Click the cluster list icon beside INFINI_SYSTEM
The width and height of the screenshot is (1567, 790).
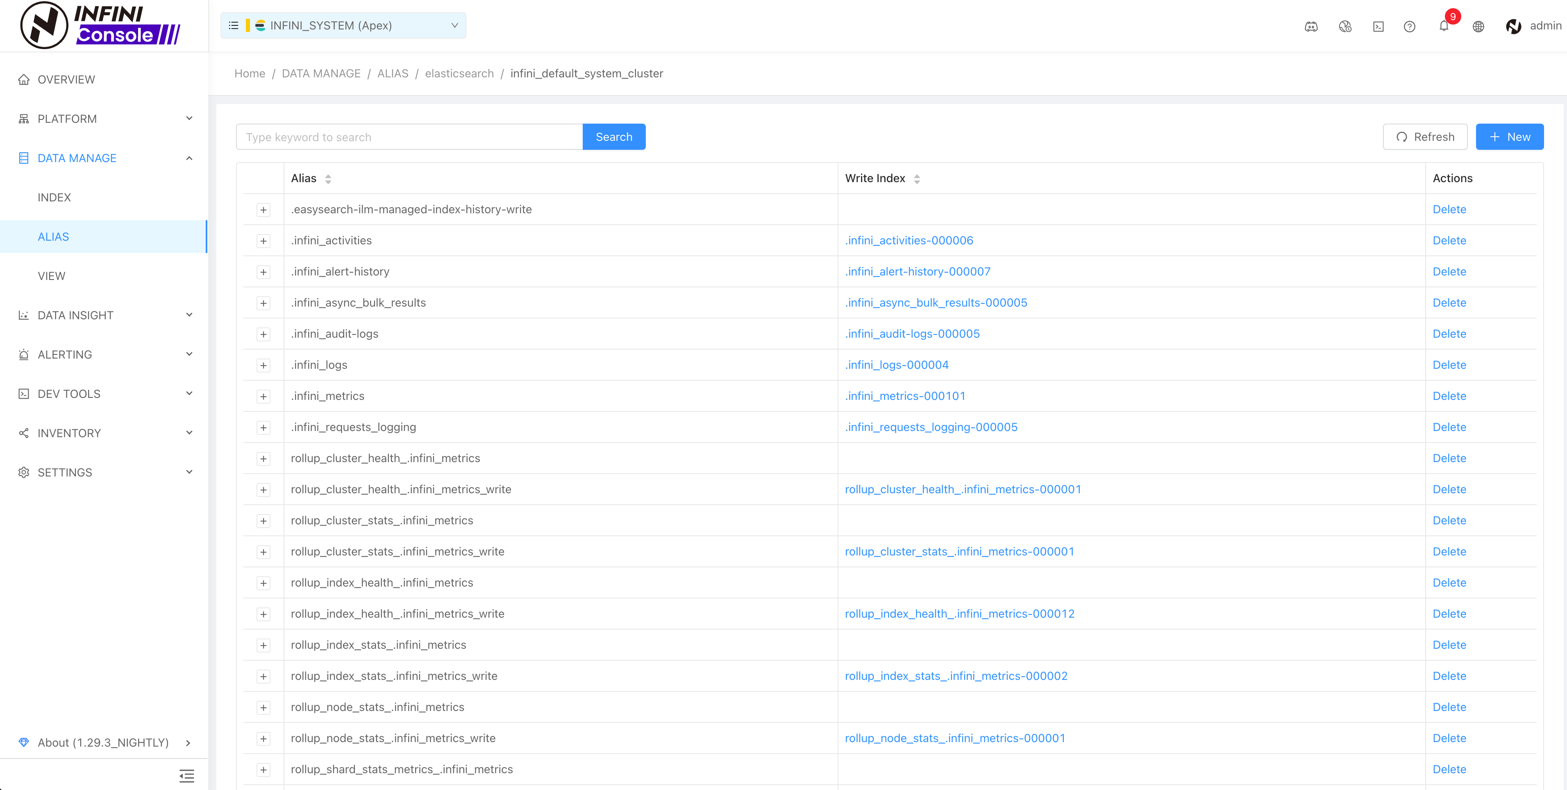point(233,25)
